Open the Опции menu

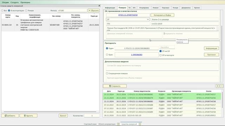tap(5, 2)
